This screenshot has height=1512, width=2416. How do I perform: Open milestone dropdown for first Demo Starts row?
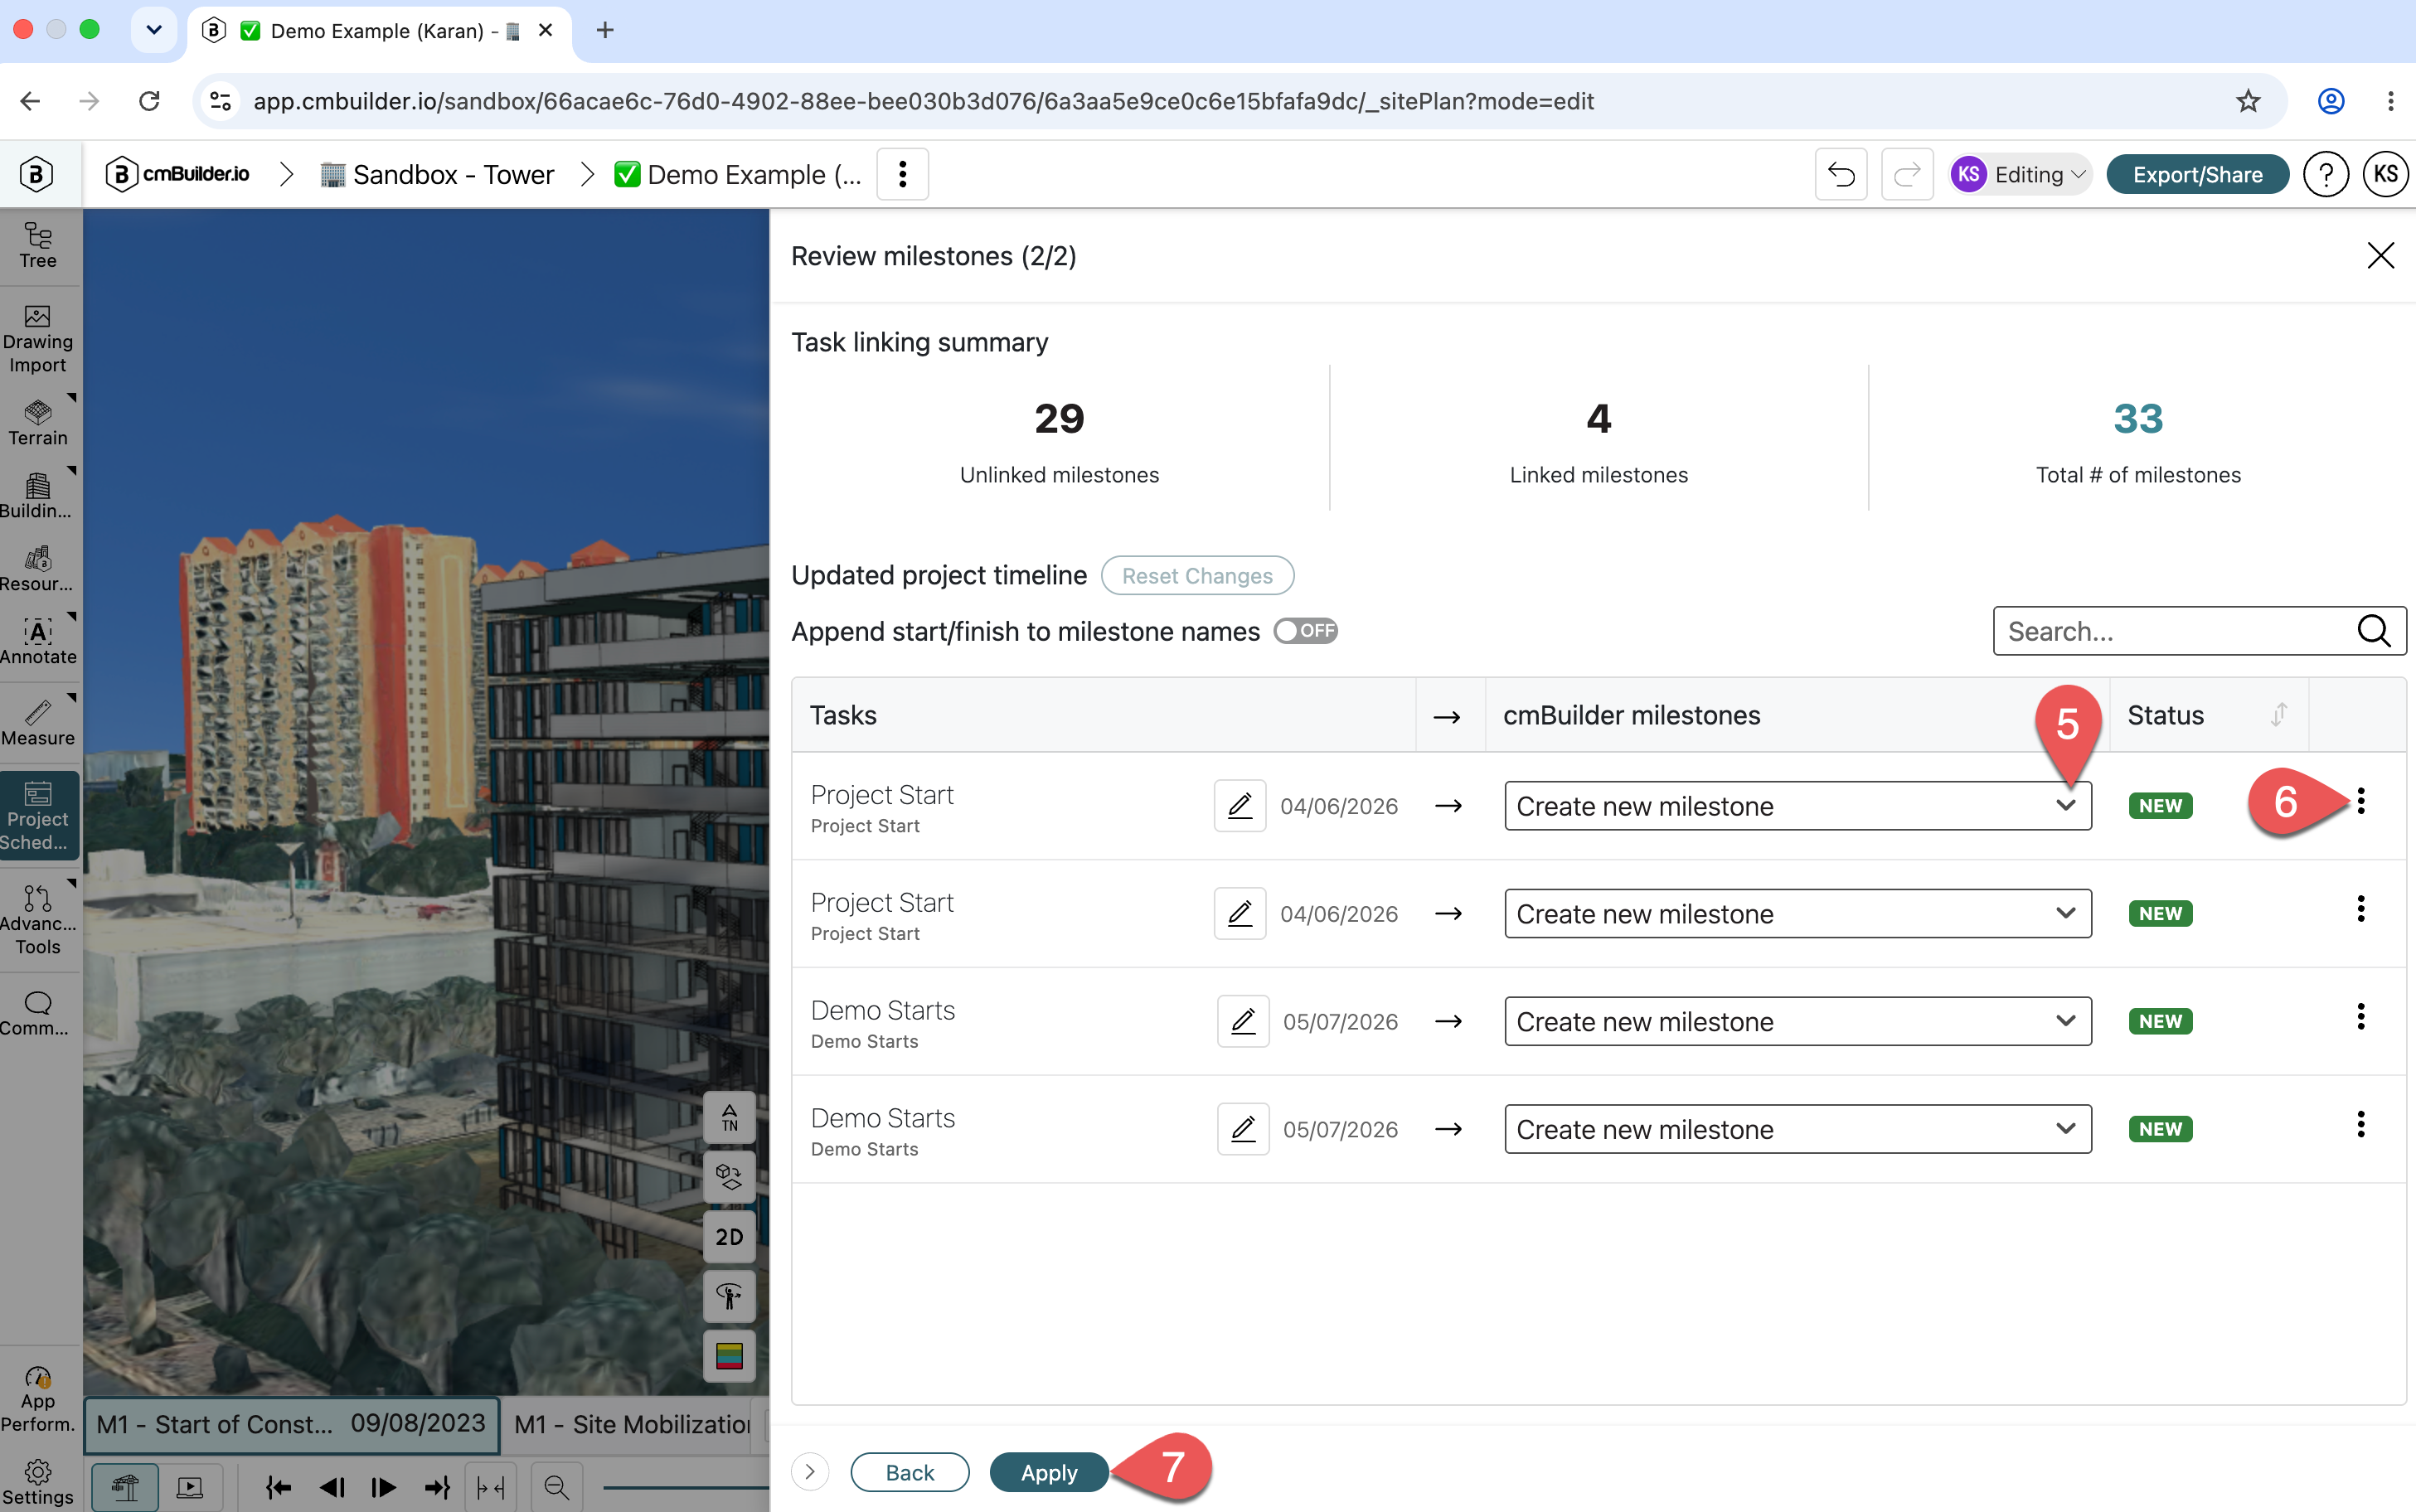(1797, 1021)
